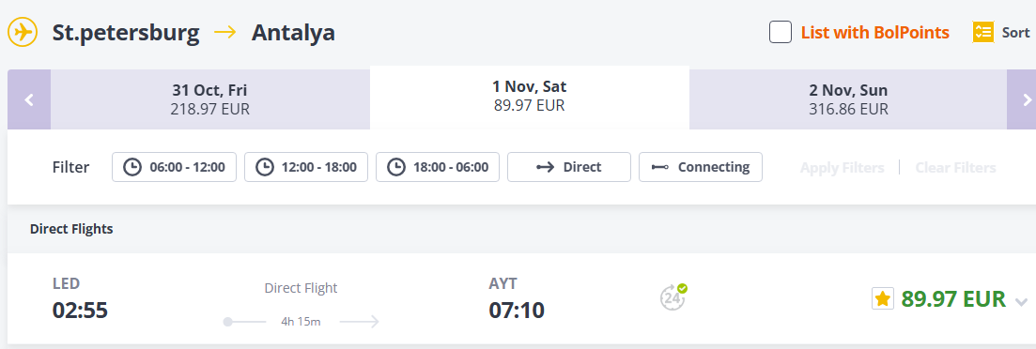Image resolution: width=1036 pixels, height=349 pixels.
Task: Select the 1 Nov, Sat date tab
Action: (x=529, y=97)
